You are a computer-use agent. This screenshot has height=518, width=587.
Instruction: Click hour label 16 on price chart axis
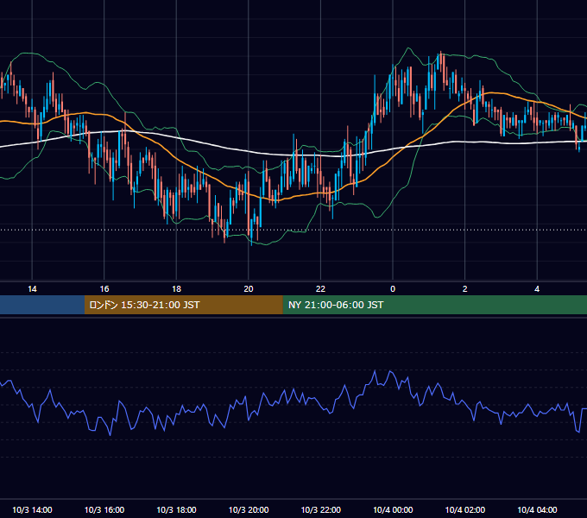(x=104, y=288)
